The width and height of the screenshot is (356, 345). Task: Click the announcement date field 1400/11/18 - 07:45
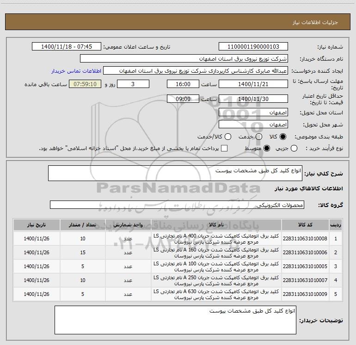(x=67, y=47)
